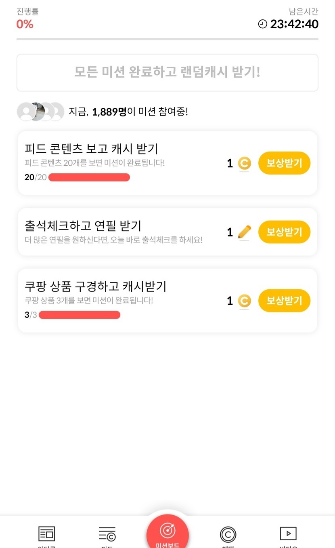Open the video tab play icon

coord(288,533)
